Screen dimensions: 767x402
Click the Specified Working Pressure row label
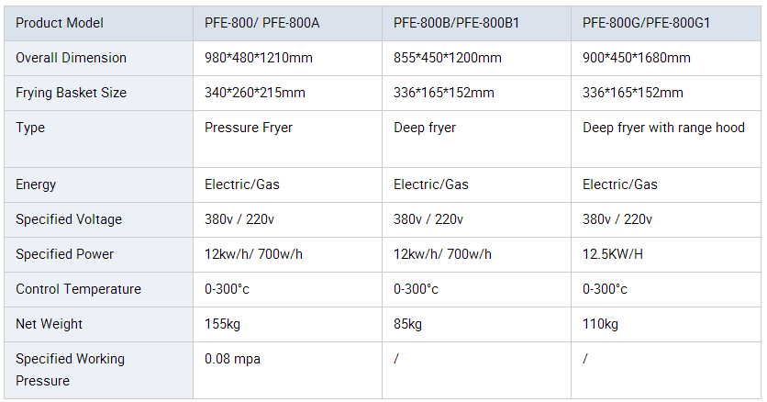pos(70,369)
